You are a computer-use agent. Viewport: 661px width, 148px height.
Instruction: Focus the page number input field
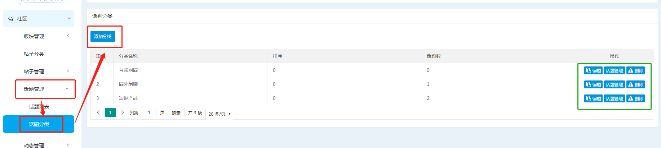pyautogui.click(x=149, y=112)
